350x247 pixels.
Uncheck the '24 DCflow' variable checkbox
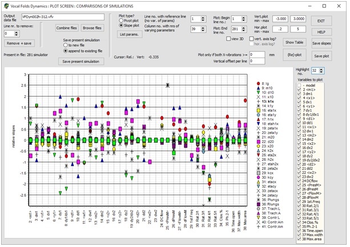(299, 181)
